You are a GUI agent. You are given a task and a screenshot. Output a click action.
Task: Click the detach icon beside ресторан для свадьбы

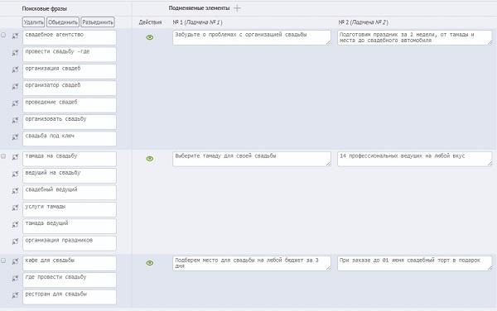pos(15,295)
